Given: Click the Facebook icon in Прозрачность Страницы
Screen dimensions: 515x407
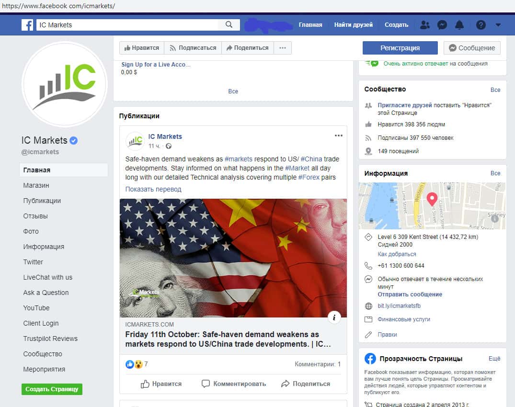Looking at the screenshot, I should [370, 359].
